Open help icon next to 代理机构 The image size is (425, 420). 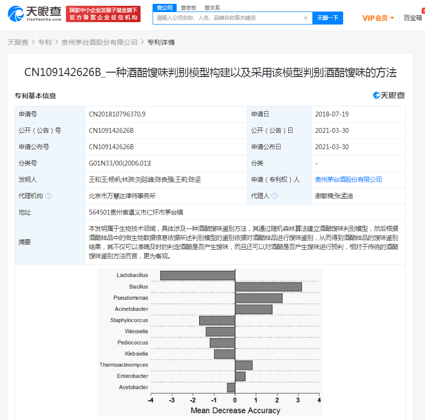(48, 196)
